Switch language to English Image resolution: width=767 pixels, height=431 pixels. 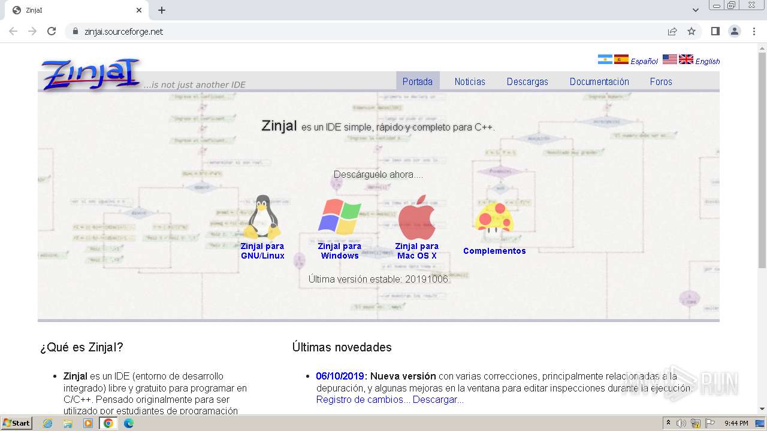pyautogui.click(x=708, y=61)
